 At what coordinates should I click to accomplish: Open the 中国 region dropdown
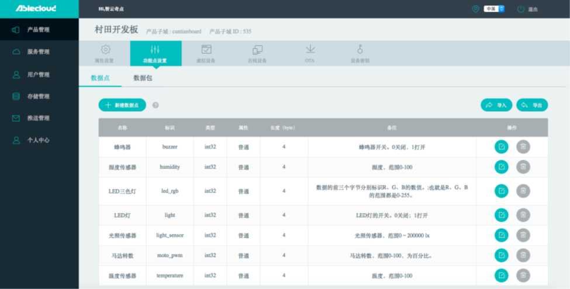coord(493,9)
